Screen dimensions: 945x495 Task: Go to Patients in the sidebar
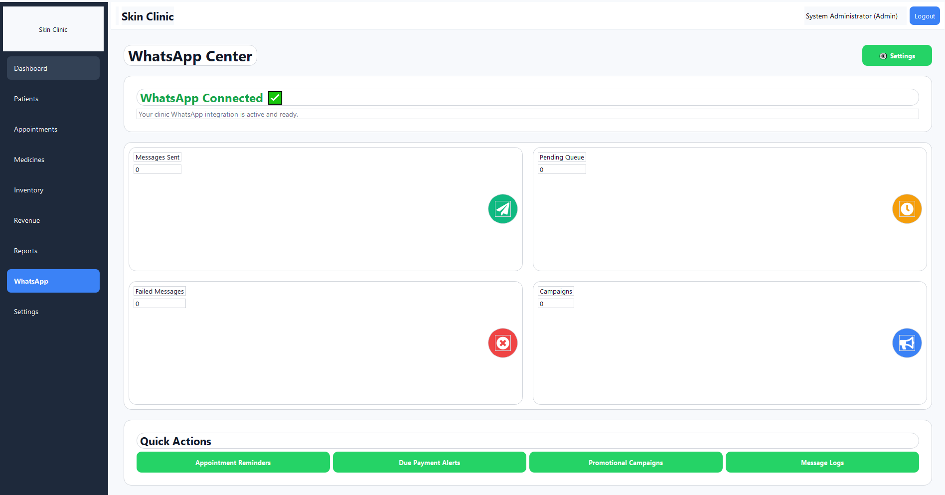53,99
